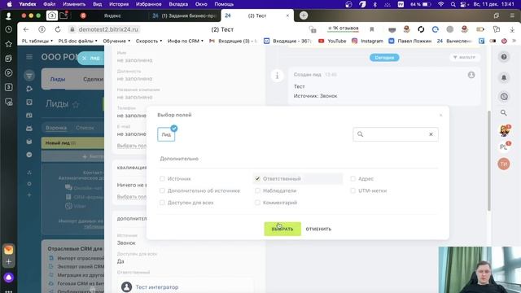Open the Instagram bookmark
This screenshot has height=293, width=521.
click(367, 41)
